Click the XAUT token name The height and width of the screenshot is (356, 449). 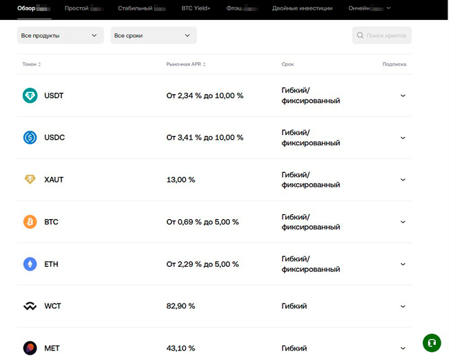tap(54, 180)
